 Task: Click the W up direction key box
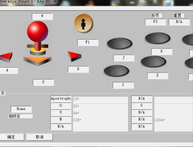point(42,17)
